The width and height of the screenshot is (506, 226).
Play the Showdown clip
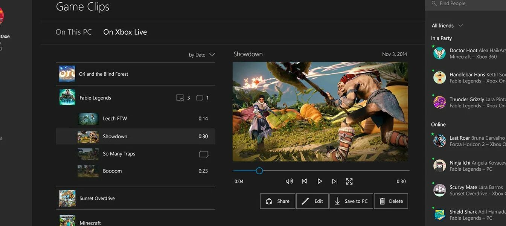(x=320, y=181)
